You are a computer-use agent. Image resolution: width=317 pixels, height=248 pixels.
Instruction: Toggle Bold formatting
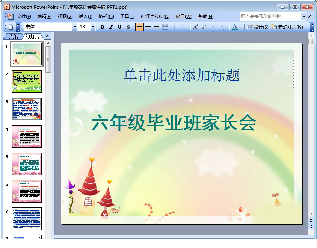point(102,27)
